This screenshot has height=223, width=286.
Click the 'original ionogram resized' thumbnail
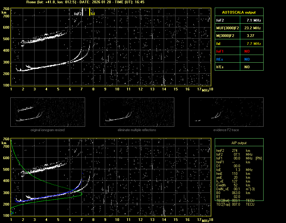pyautogui.click(x=47, y=112)
